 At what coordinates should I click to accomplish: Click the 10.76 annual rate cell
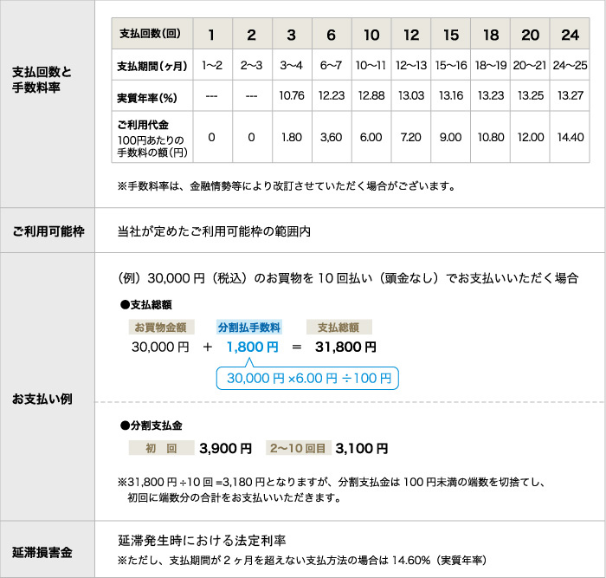point(291,94)
